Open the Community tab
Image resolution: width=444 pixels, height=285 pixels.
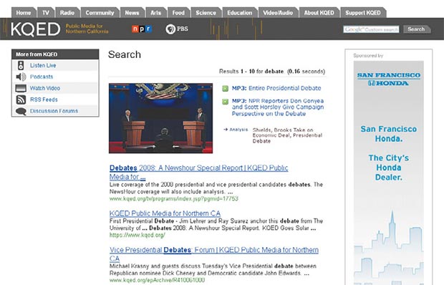pos(100,13)
